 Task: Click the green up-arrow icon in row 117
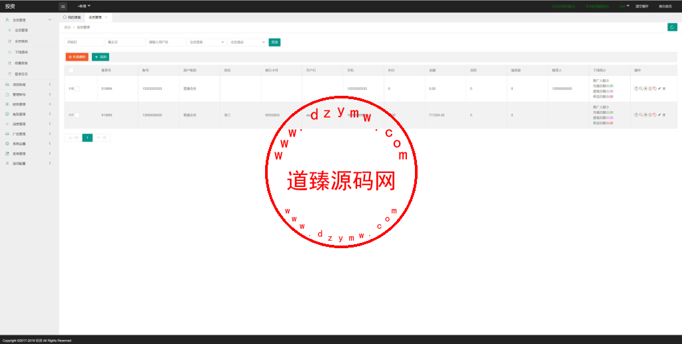click(636, 114)
